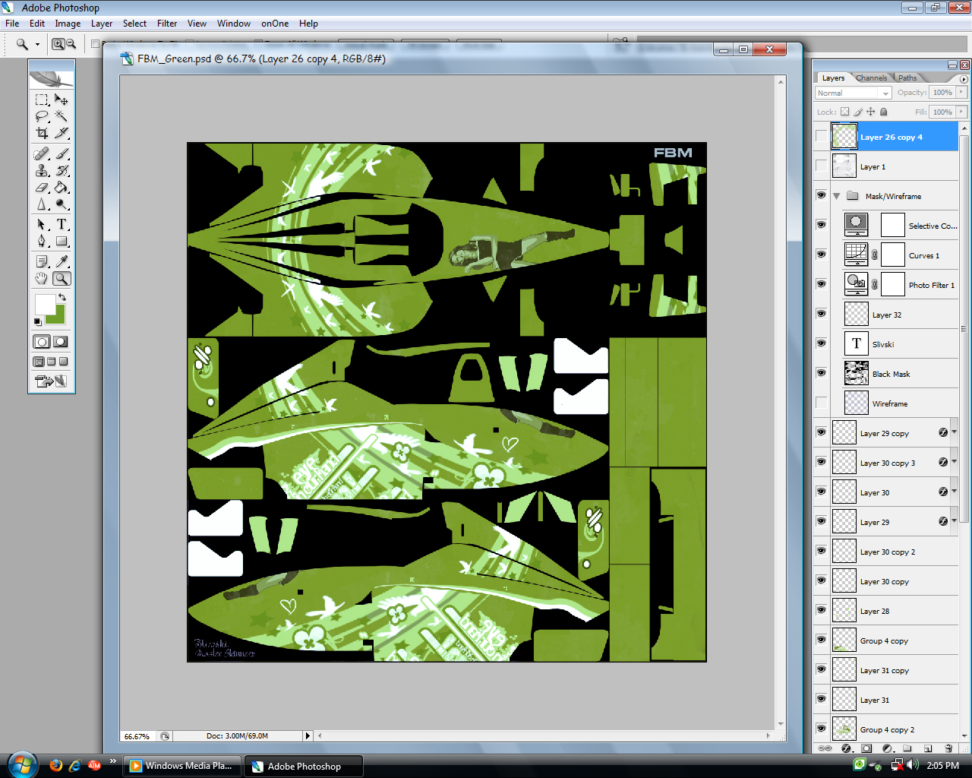The height and width of the screenshot is (778, 972).
Task: Open layer style fx menu
Action: click(x=846, y=748)
